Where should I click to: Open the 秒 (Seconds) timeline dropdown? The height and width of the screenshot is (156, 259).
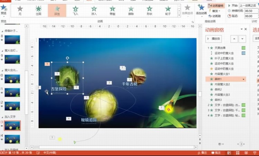(221, 144)
